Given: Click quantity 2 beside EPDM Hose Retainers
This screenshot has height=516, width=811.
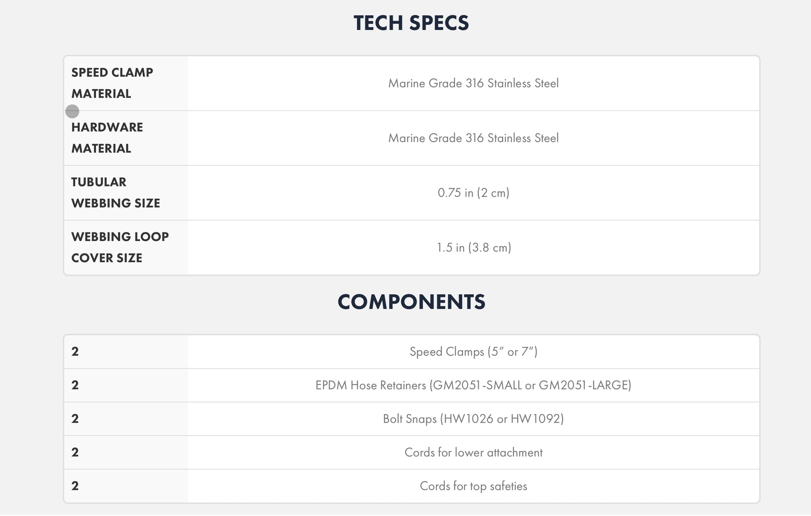Looking at the screenshot, I should tap(75, 385).
